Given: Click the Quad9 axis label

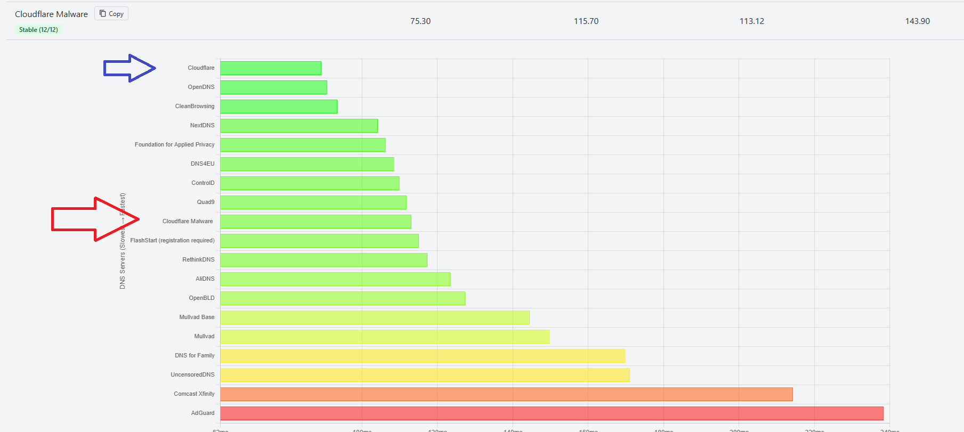Looking at the screenshot, I should (x=206, y=202).
